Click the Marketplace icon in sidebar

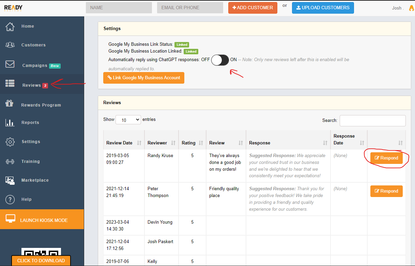coord(10,180)
